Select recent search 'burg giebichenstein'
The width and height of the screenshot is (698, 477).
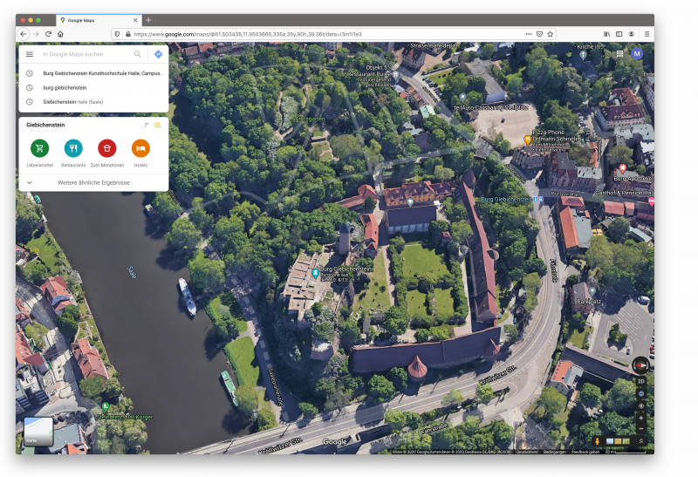(x=65, y=87)
